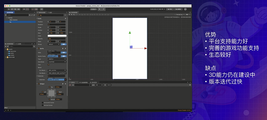Remove the builtin-2d-sprite material with red x
The width and height of the screenshot is (267, 120).
66,79
